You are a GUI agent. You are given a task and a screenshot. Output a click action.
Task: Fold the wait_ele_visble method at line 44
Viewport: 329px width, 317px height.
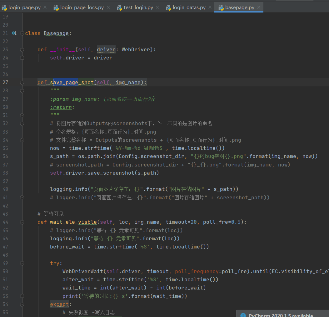(x=22, y=222)
